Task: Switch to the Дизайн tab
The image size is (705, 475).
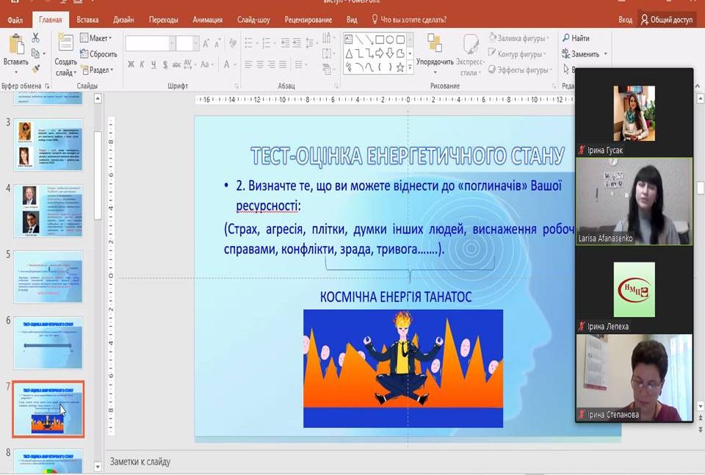Action: 123,20
